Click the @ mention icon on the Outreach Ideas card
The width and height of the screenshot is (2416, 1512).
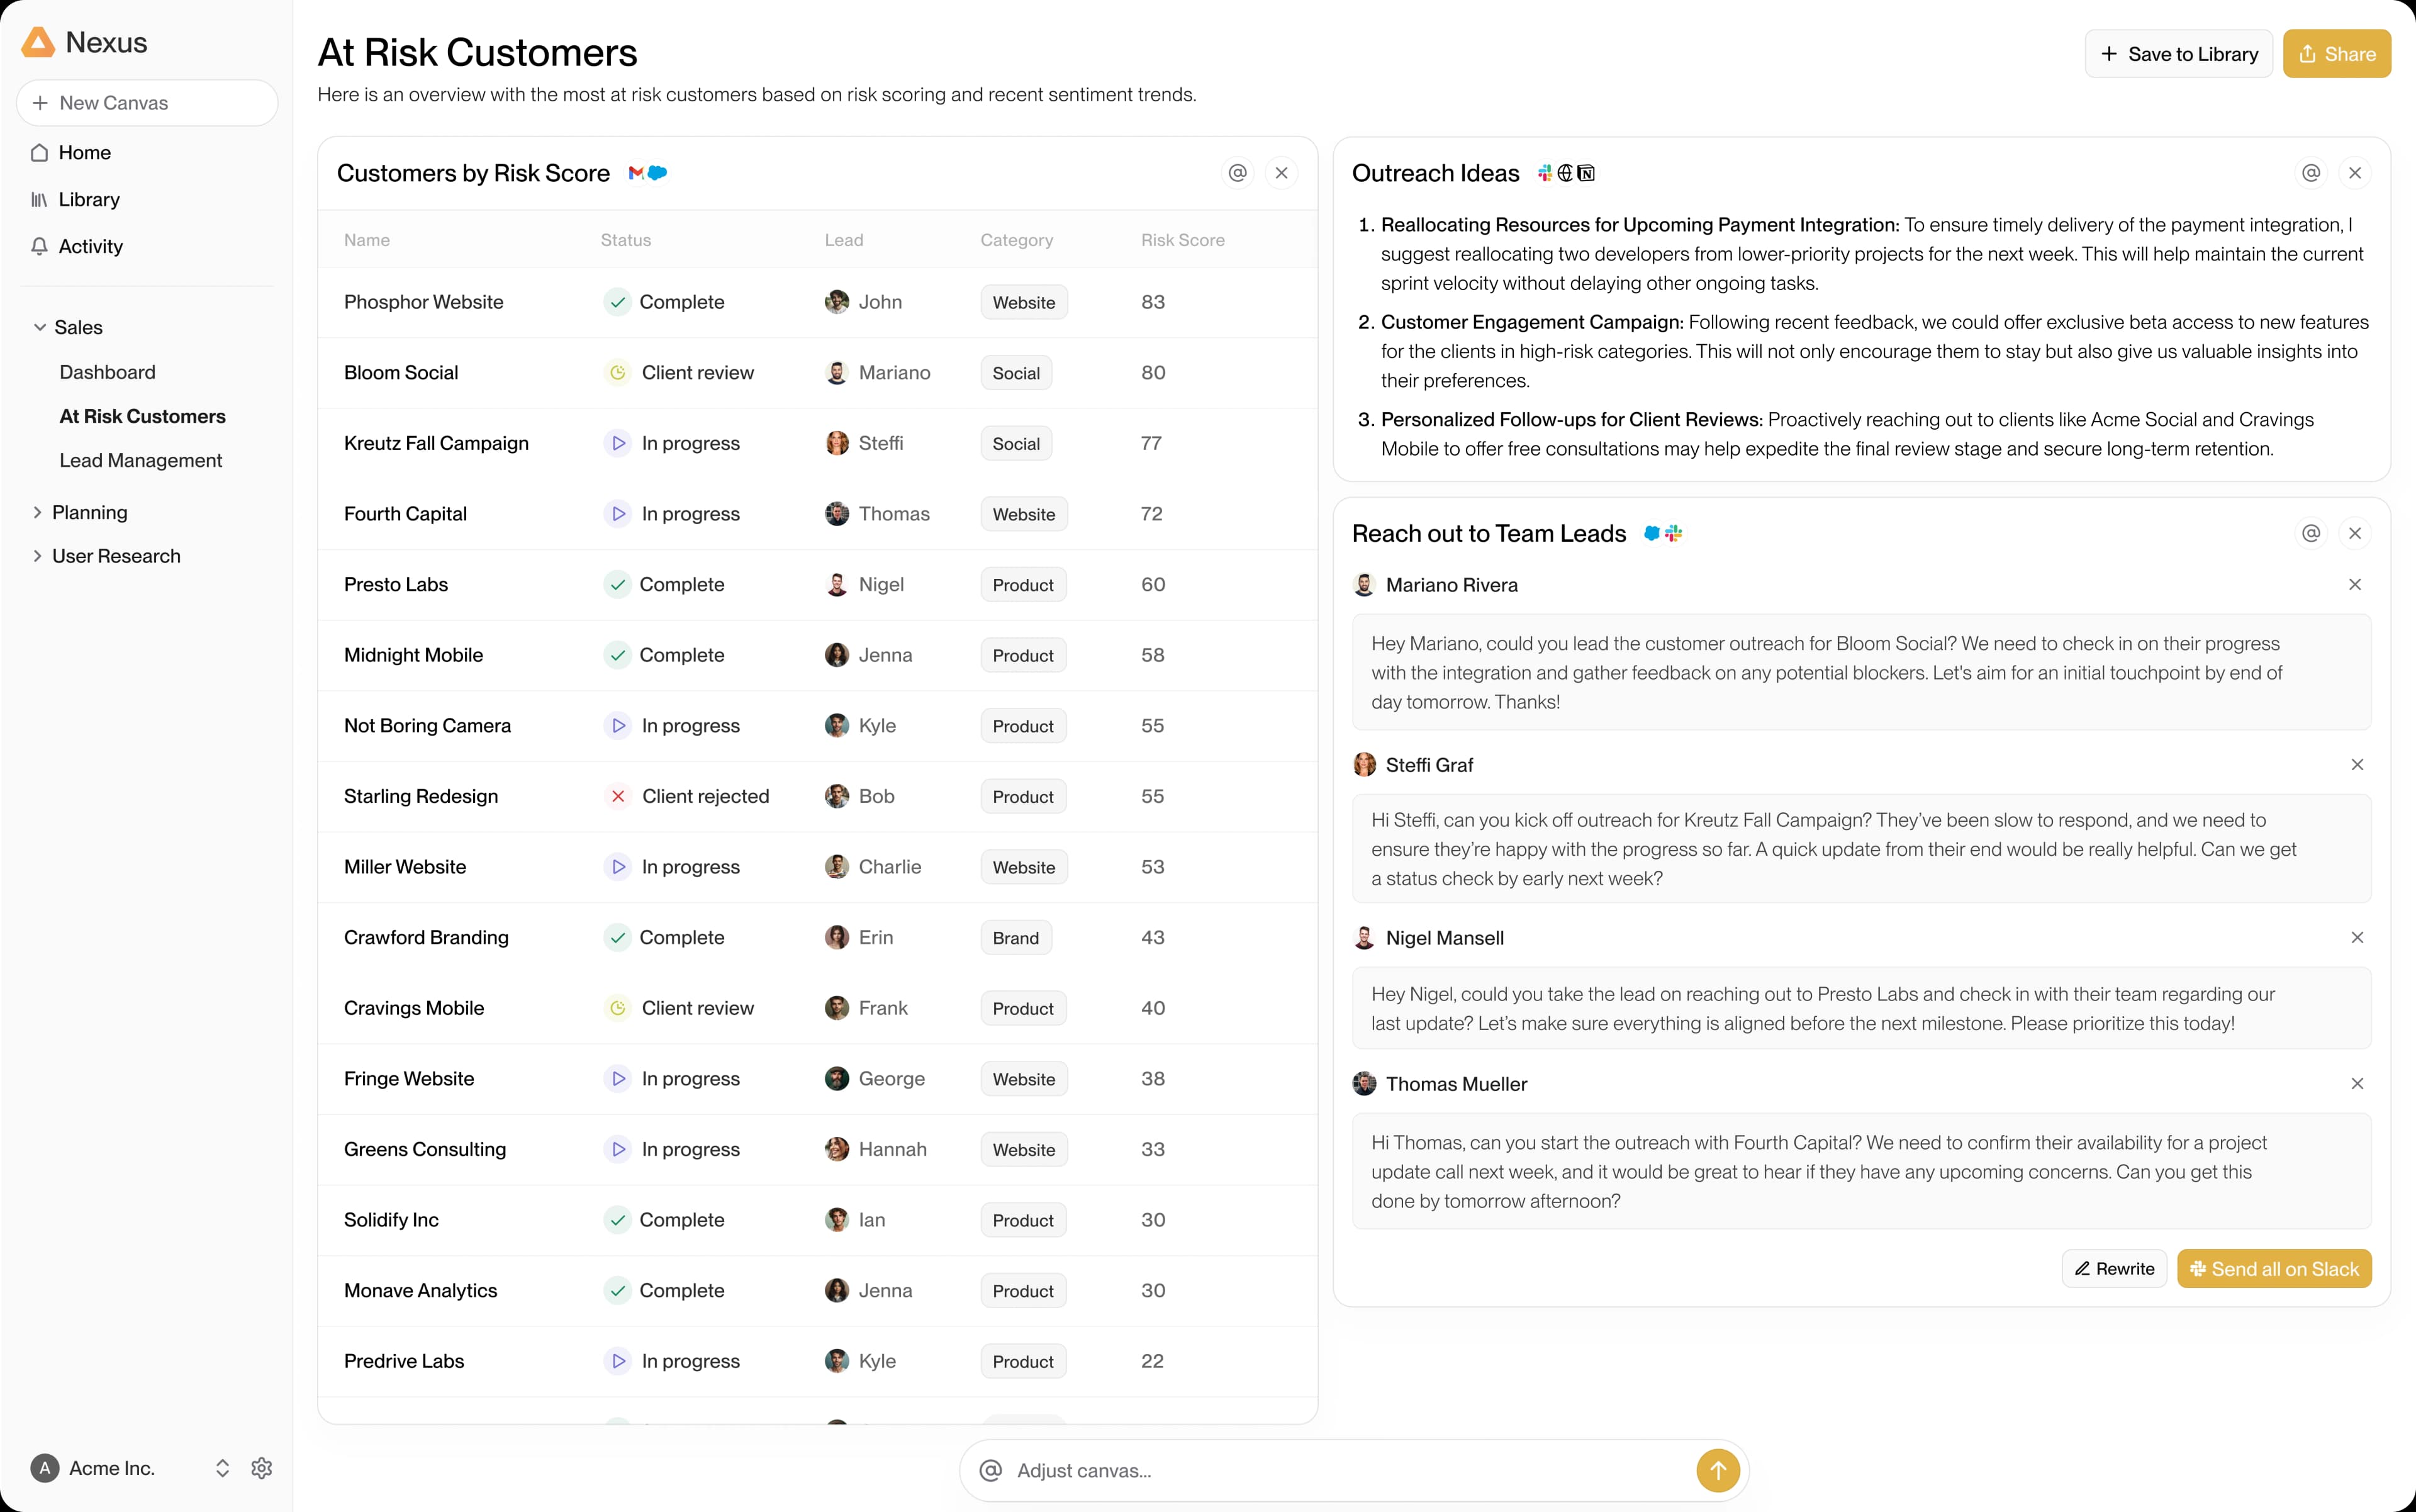(x=2311, y=172)
